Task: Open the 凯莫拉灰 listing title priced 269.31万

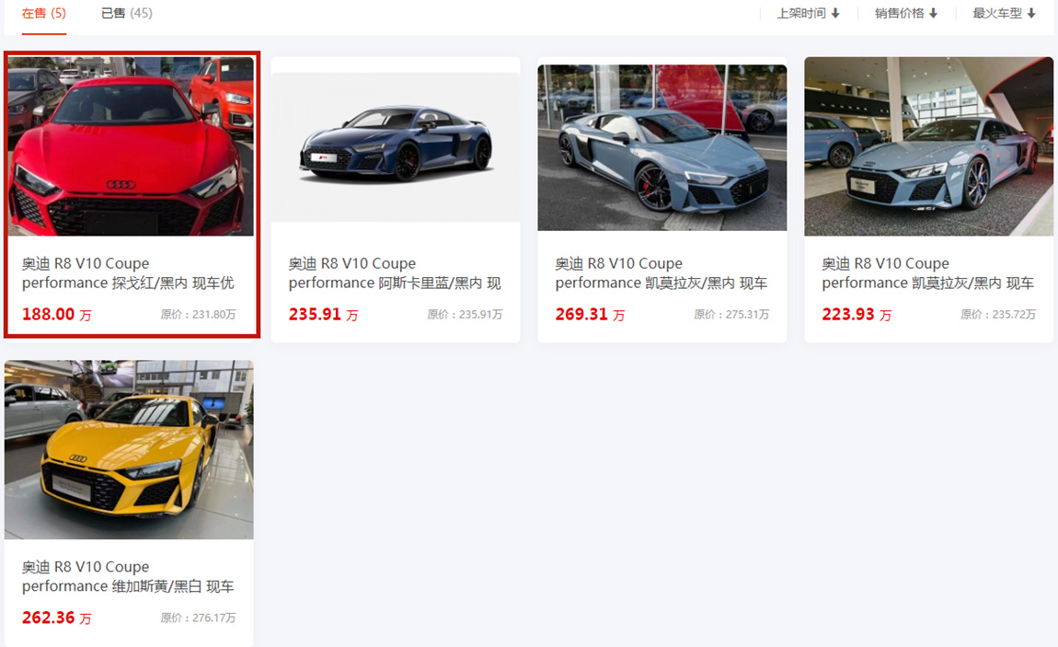Action: (661, 273)
